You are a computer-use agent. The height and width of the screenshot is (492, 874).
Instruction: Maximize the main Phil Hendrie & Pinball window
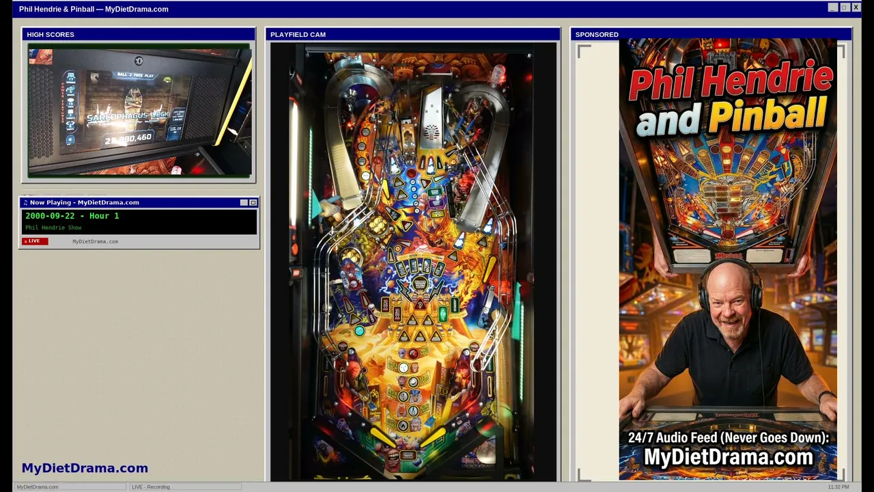[x=844, y=8]
